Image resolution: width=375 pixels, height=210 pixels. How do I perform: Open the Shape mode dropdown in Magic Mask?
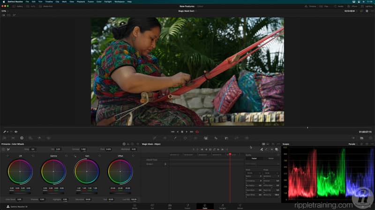coord(271,172)
